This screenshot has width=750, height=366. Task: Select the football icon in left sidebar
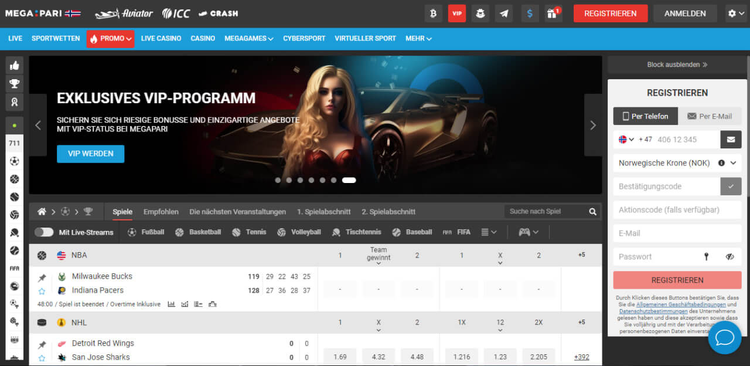(x=14, y=161)
